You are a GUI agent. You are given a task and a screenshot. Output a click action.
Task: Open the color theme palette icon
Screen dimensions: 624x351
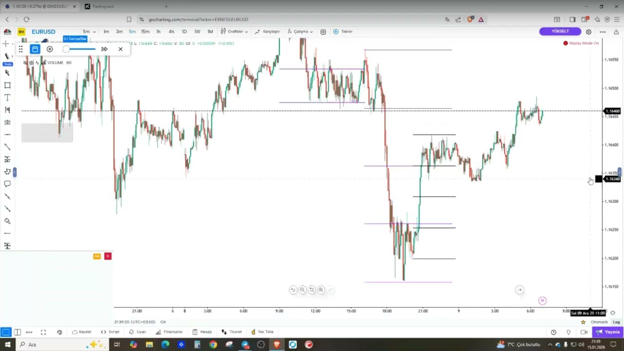tap(59, 332)
